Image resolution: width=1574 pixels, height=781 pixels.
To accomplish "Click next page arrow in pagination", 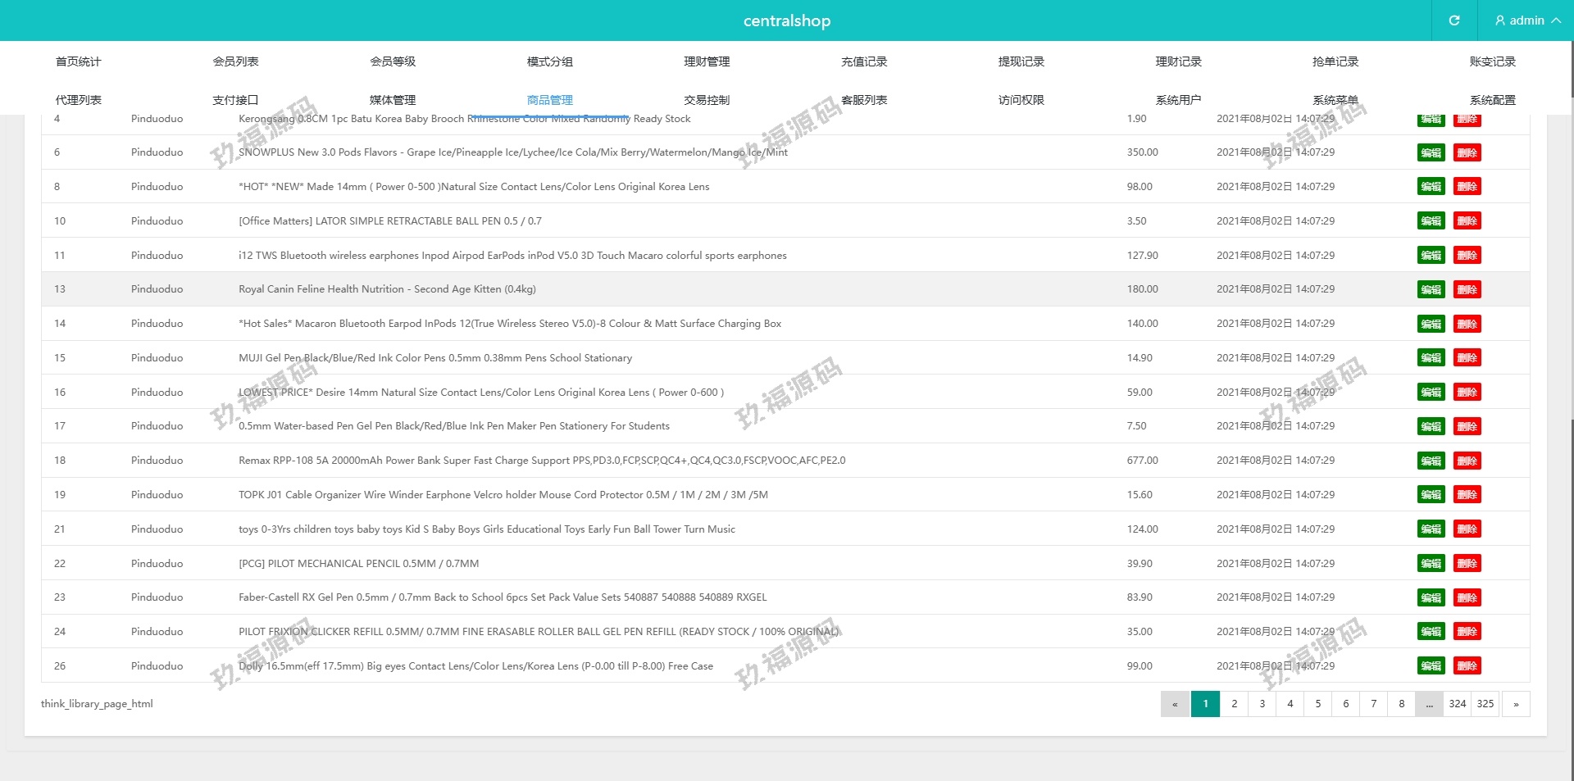I will coord(1516,704).
